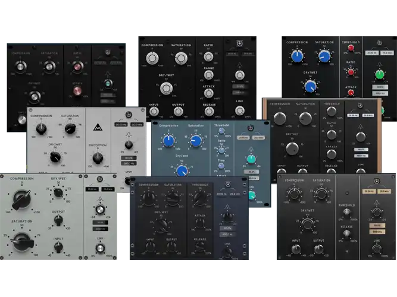Edit 20.00 Hz field on mountain-logo plugin
This screenshot has height=297, width=397.
[121, 125]
